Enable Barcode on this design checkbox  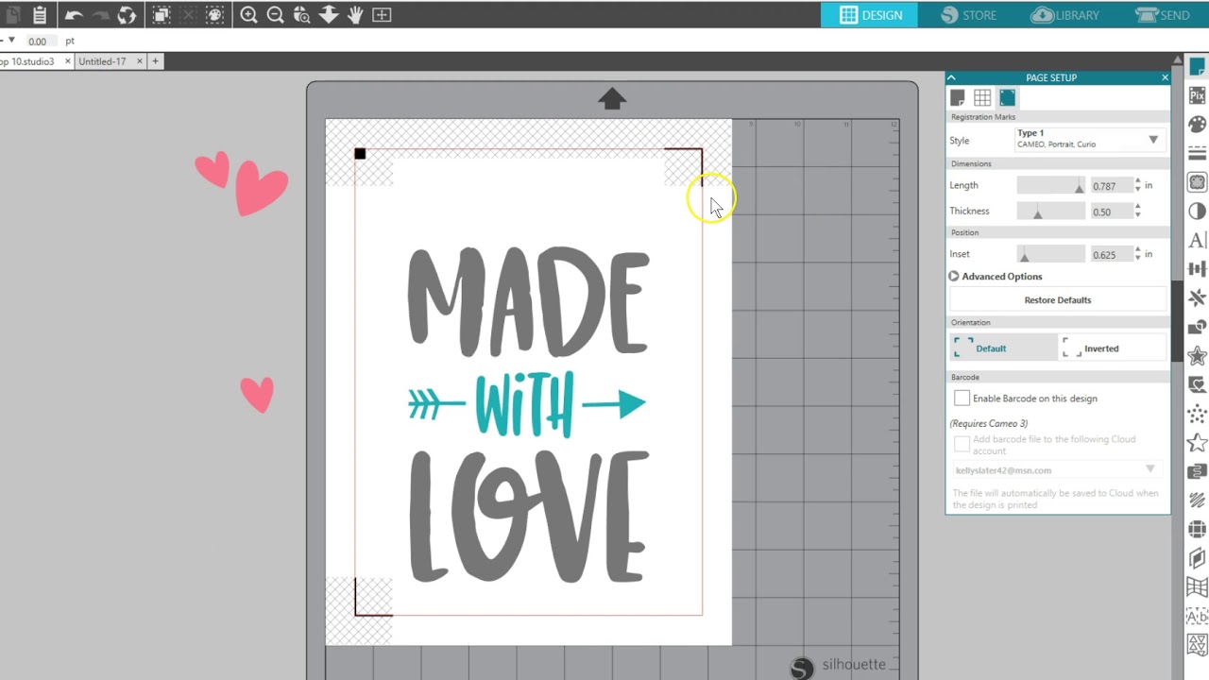click(x=962, y=399)
